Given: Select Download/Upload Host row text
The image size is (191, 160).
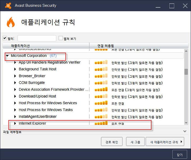Looking at the screenshot, I should point(37,96).
